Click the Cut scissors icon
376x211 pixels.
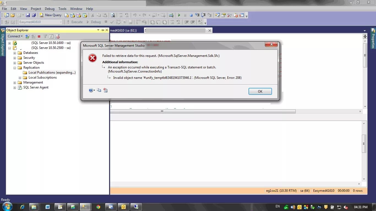click(x=92, y=15)
